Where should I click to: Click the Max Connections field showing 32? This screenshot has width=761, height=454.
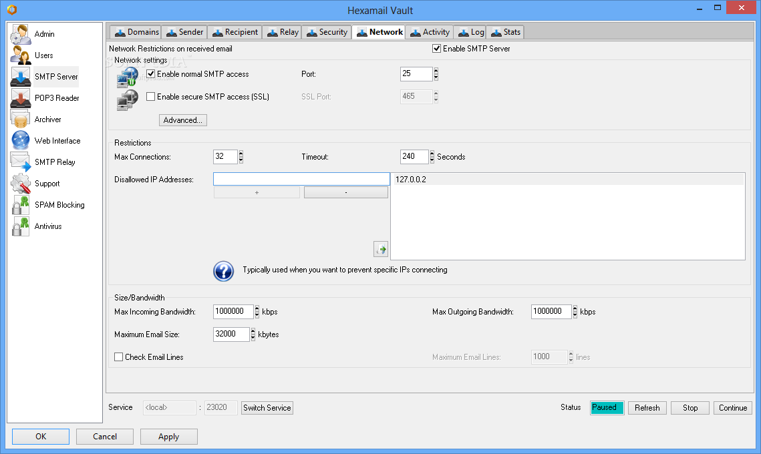[x=225, y=157]
